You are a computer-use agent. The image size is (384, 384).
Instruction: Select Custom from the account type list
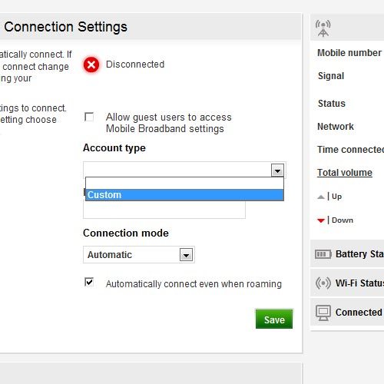(x=184, y=195)
